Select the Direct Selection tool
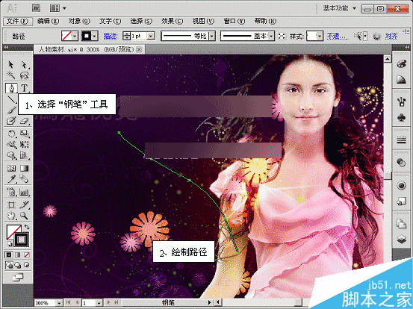The height and width of the screenshot is (309, 413). pyautogui.click(x=24, y=64)
